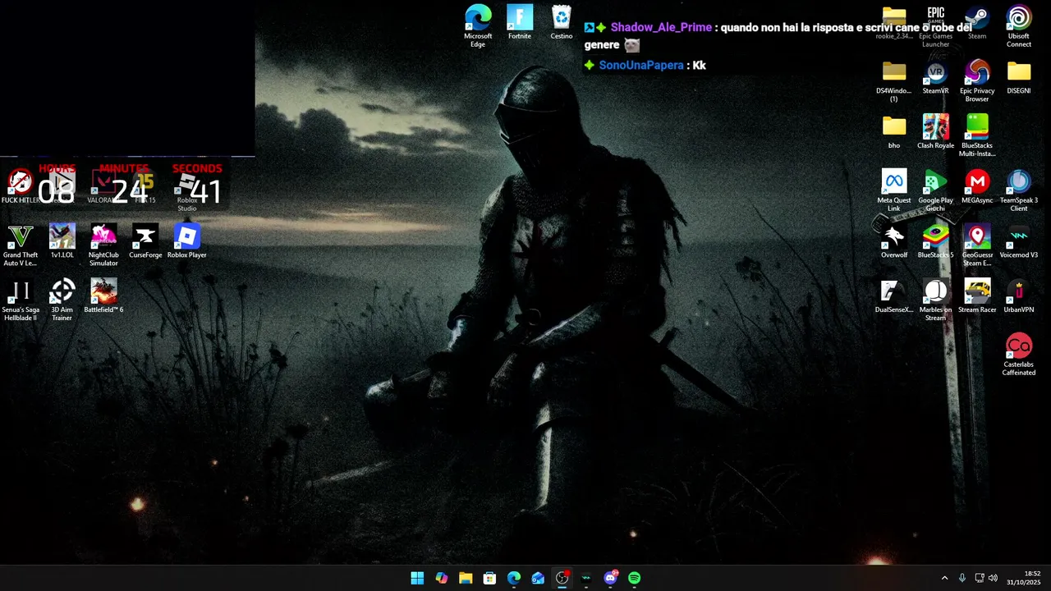Open the 3D Aim Trainer shortcut
This screenshot has height=591, width=1051.
click(x=62, y=300)
